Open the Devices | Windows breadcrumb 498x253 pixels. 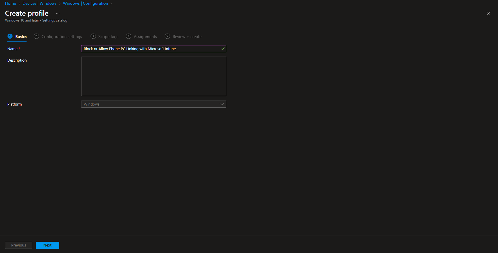tap(40, 3)
